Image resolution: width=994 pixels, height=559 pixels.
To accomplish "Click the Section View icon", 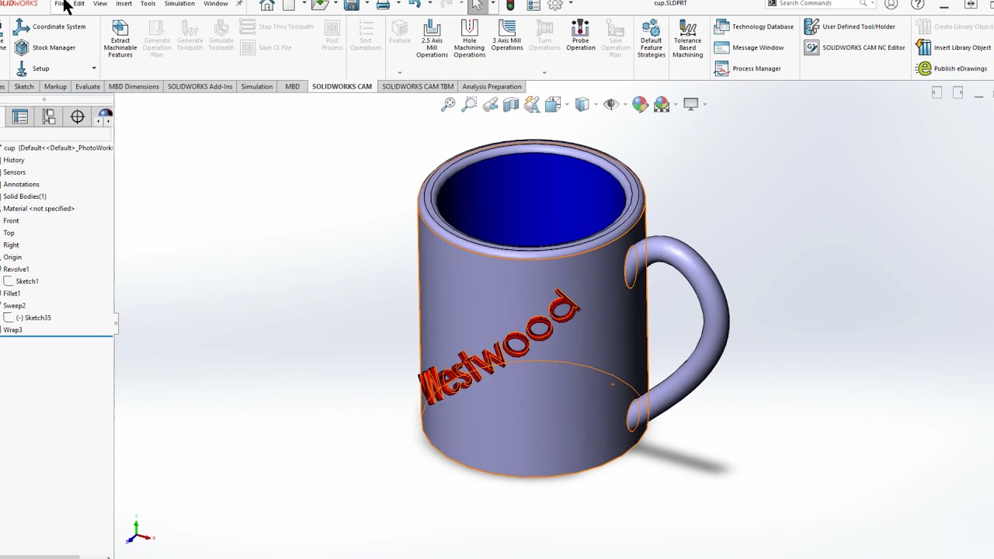I will click(x=511, y=104).
